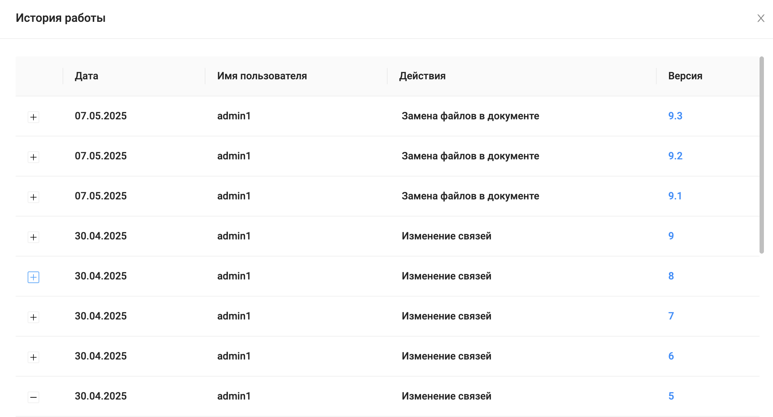The image size is (773, 417).
Task: Open version 7 link
Action: coord(671,316)
